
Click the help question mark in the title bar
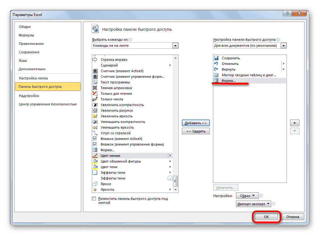[287, 13]
